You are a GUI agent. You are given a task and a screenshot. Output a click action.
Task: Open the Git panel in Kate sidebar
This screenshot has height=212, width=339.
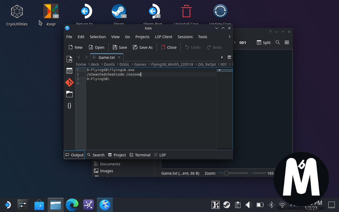69,82
